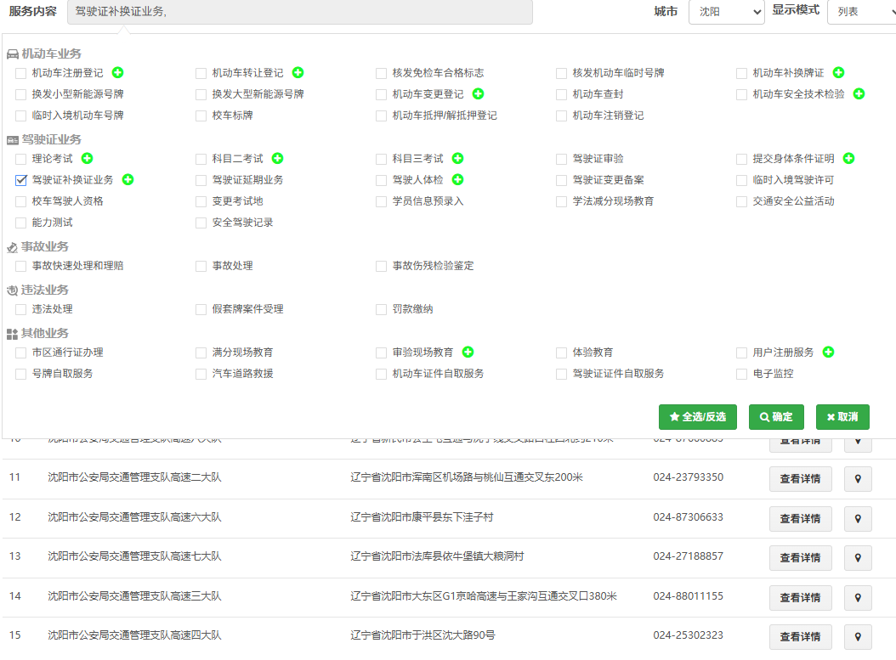Click green plus icon beside 科目三考试
Image resolution: width=896 pixels, height=660 pixels.
(457, 158)
